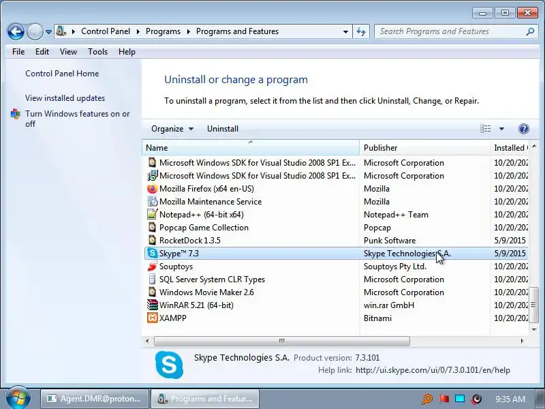Screen dimensions: 545x409
Task: Open View installed updates link
Action: 65,98
